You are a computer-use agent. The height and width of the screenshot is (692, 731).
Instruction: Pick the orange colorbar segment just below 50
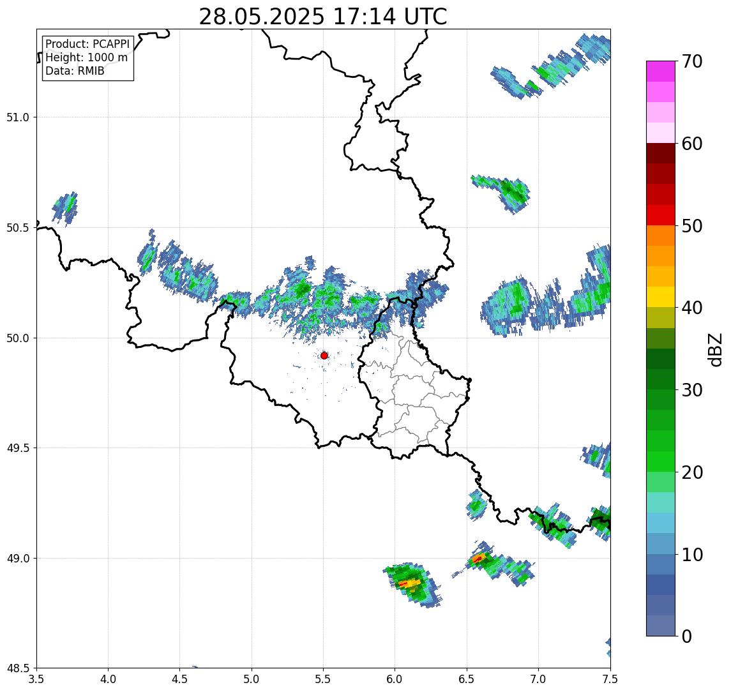coord(661,236)
